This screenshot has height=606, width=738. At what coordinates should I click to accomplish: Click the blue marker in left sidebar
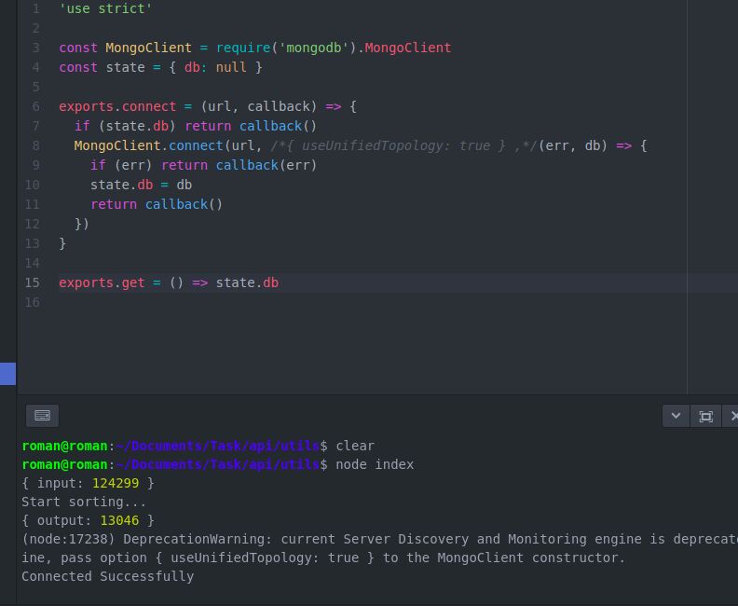[x=8, y=374]
